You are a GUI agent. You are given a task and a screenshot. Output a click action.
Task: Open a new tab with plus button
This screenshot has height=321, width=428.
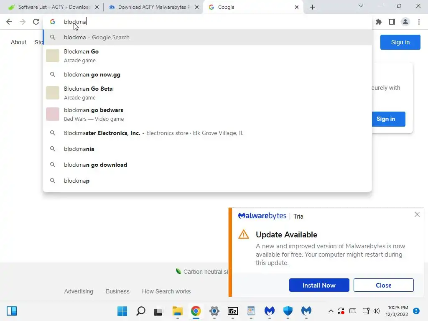click(313, 7)
